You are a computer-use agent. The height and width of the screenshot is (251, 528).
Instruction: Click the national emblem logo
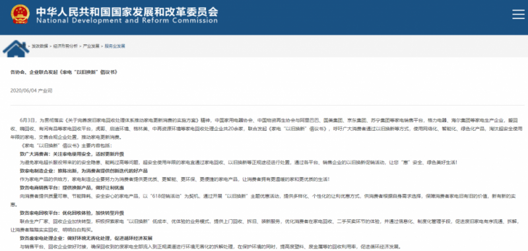20,14
